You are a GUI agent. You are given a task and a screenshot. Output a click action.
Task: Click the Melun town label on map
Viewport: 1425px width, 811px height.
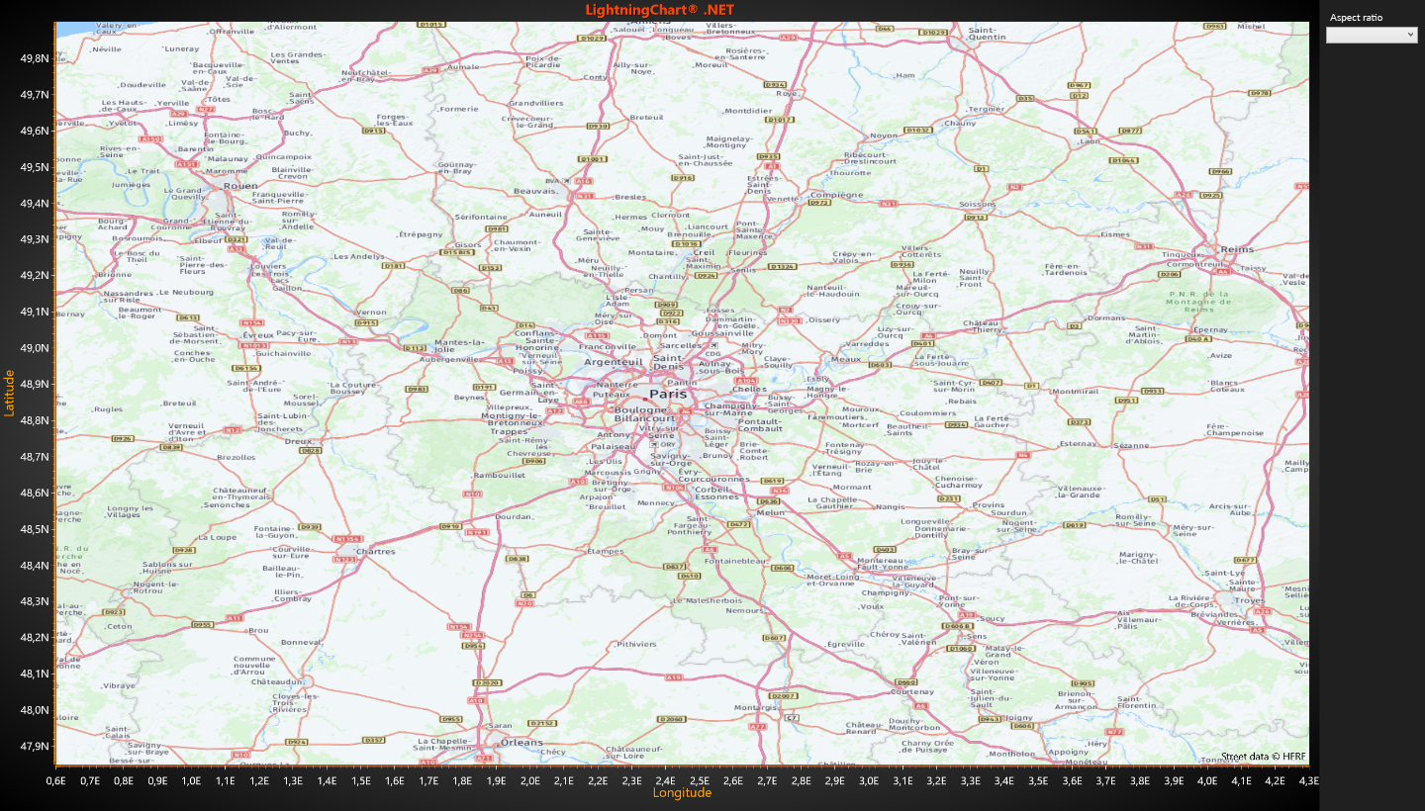click(770, 512)
